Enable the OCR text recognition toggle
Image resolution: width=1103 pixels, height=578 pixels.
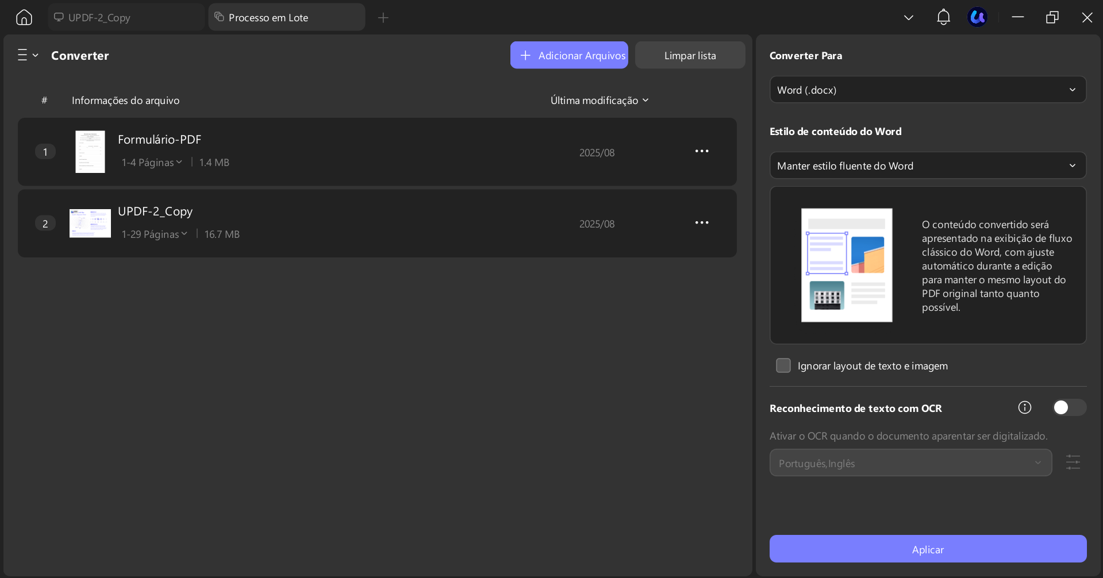coord(1068,407)
